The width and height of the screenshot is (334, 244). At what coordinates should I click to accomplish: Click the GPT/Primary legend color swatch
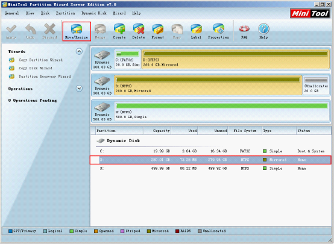(10, 231)
